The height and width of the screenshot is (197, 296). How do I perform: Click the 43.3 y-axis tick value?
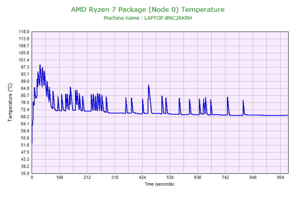pos(25,159)
